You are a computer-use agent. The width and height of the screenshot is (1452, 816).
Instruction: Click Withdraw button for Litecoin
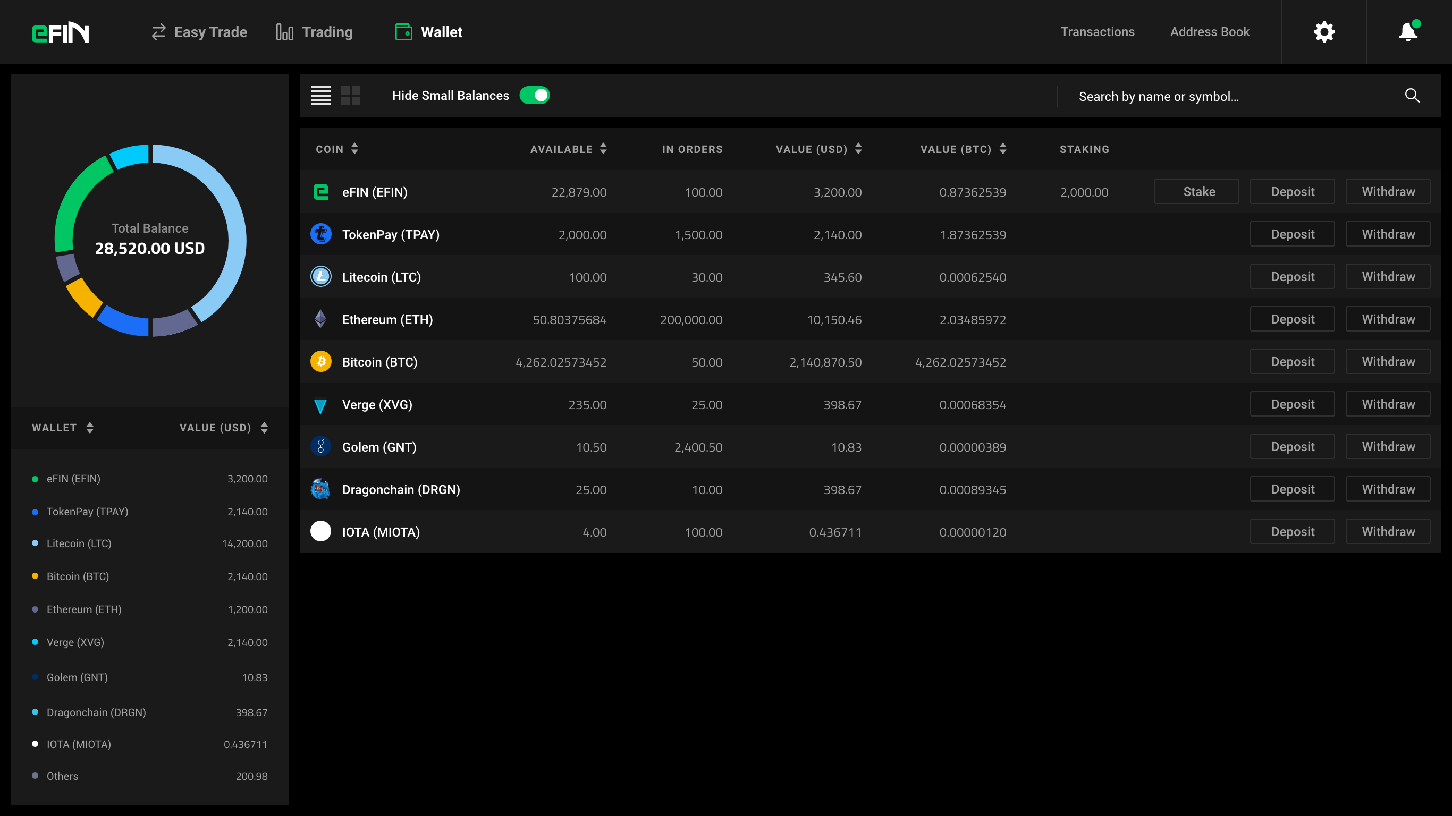coord(1388,277)
